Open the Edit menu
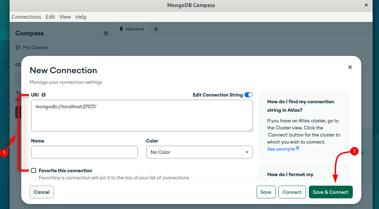The width and height of the screenshot is (379, 209). 50,17
